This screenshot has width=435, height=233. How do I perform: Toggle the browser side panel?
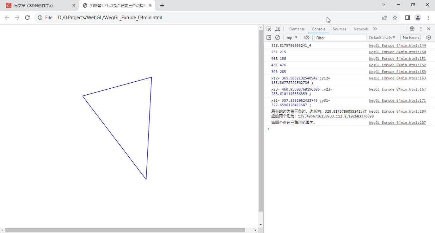pos(407,18)
